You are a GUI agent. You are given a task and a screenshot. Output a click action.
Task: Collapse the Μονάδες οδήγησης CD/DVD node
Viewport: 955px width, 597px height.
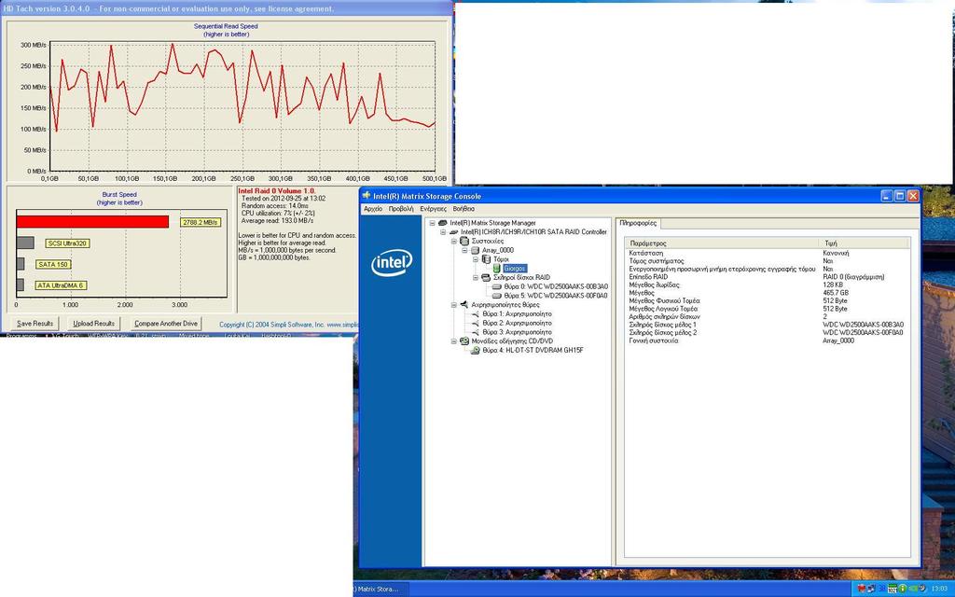[454, 341]
